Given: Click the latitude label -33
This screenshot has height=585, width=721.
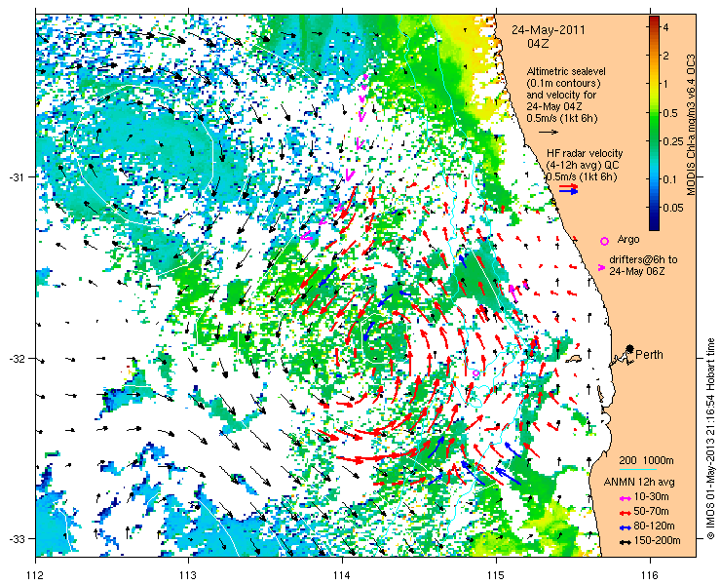Looking at the screenshot, I should (x=17, y=538).
